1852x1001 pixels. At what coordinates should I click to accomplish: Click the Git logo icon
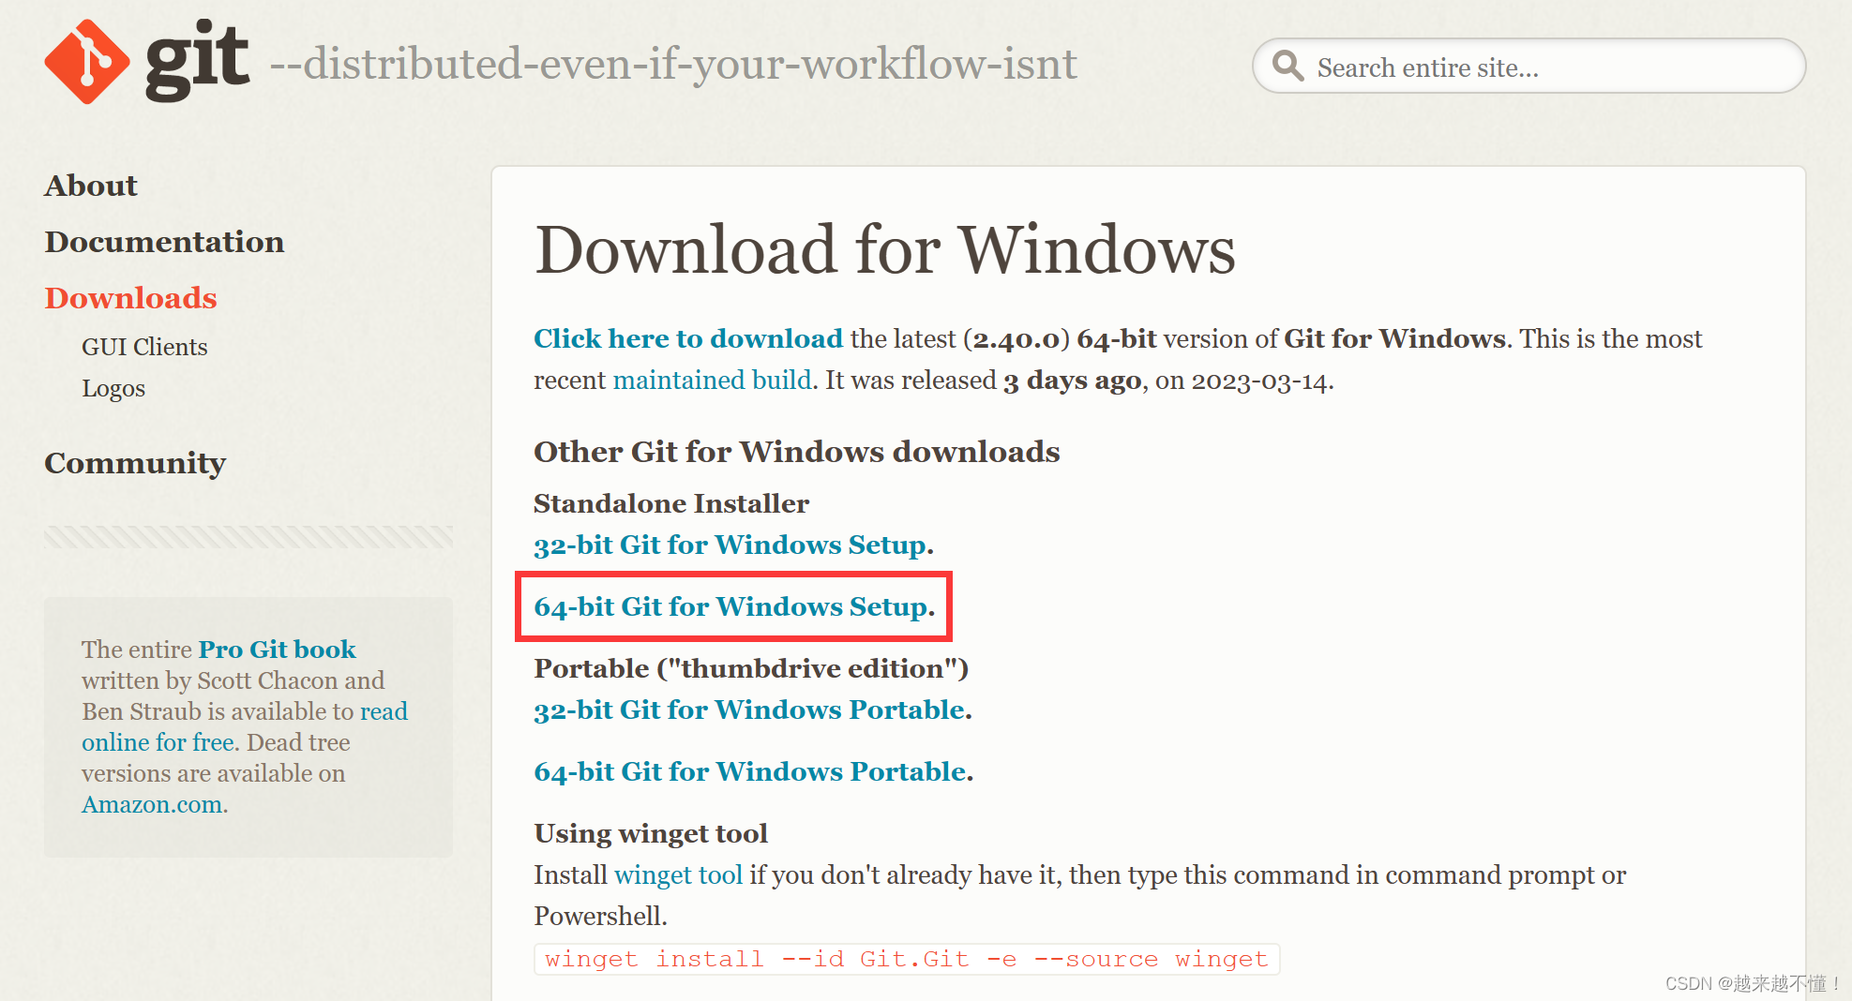(x=86, y=62)
